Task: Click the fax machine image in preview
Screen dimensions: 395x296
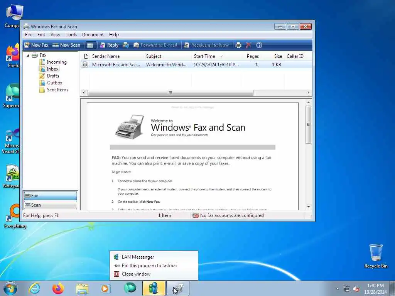Action: click(130, 126)
